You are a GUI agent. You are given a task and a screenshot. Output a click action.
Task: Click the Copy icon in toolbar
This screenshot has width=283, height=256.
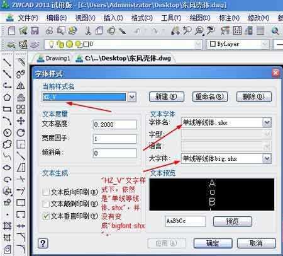pyautogui.click(x=99, y=31)
